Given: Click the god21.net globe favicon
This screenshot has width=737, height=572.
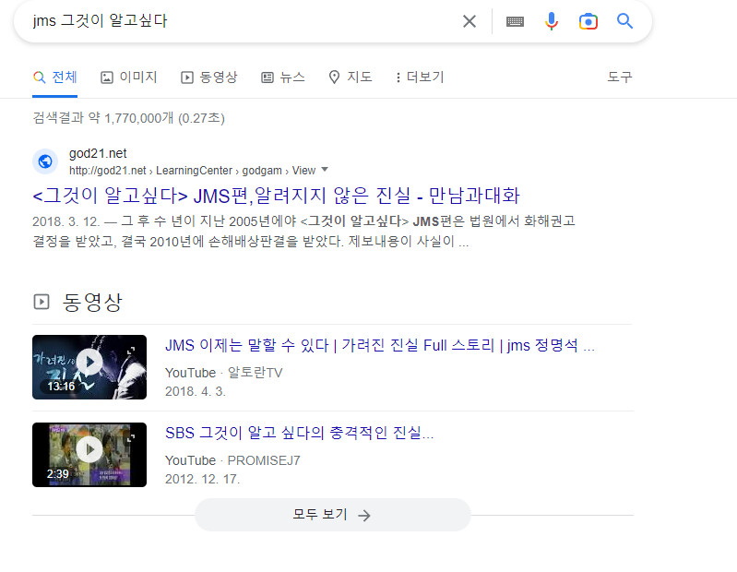Looking at the screenshot, I should (45, 161).
